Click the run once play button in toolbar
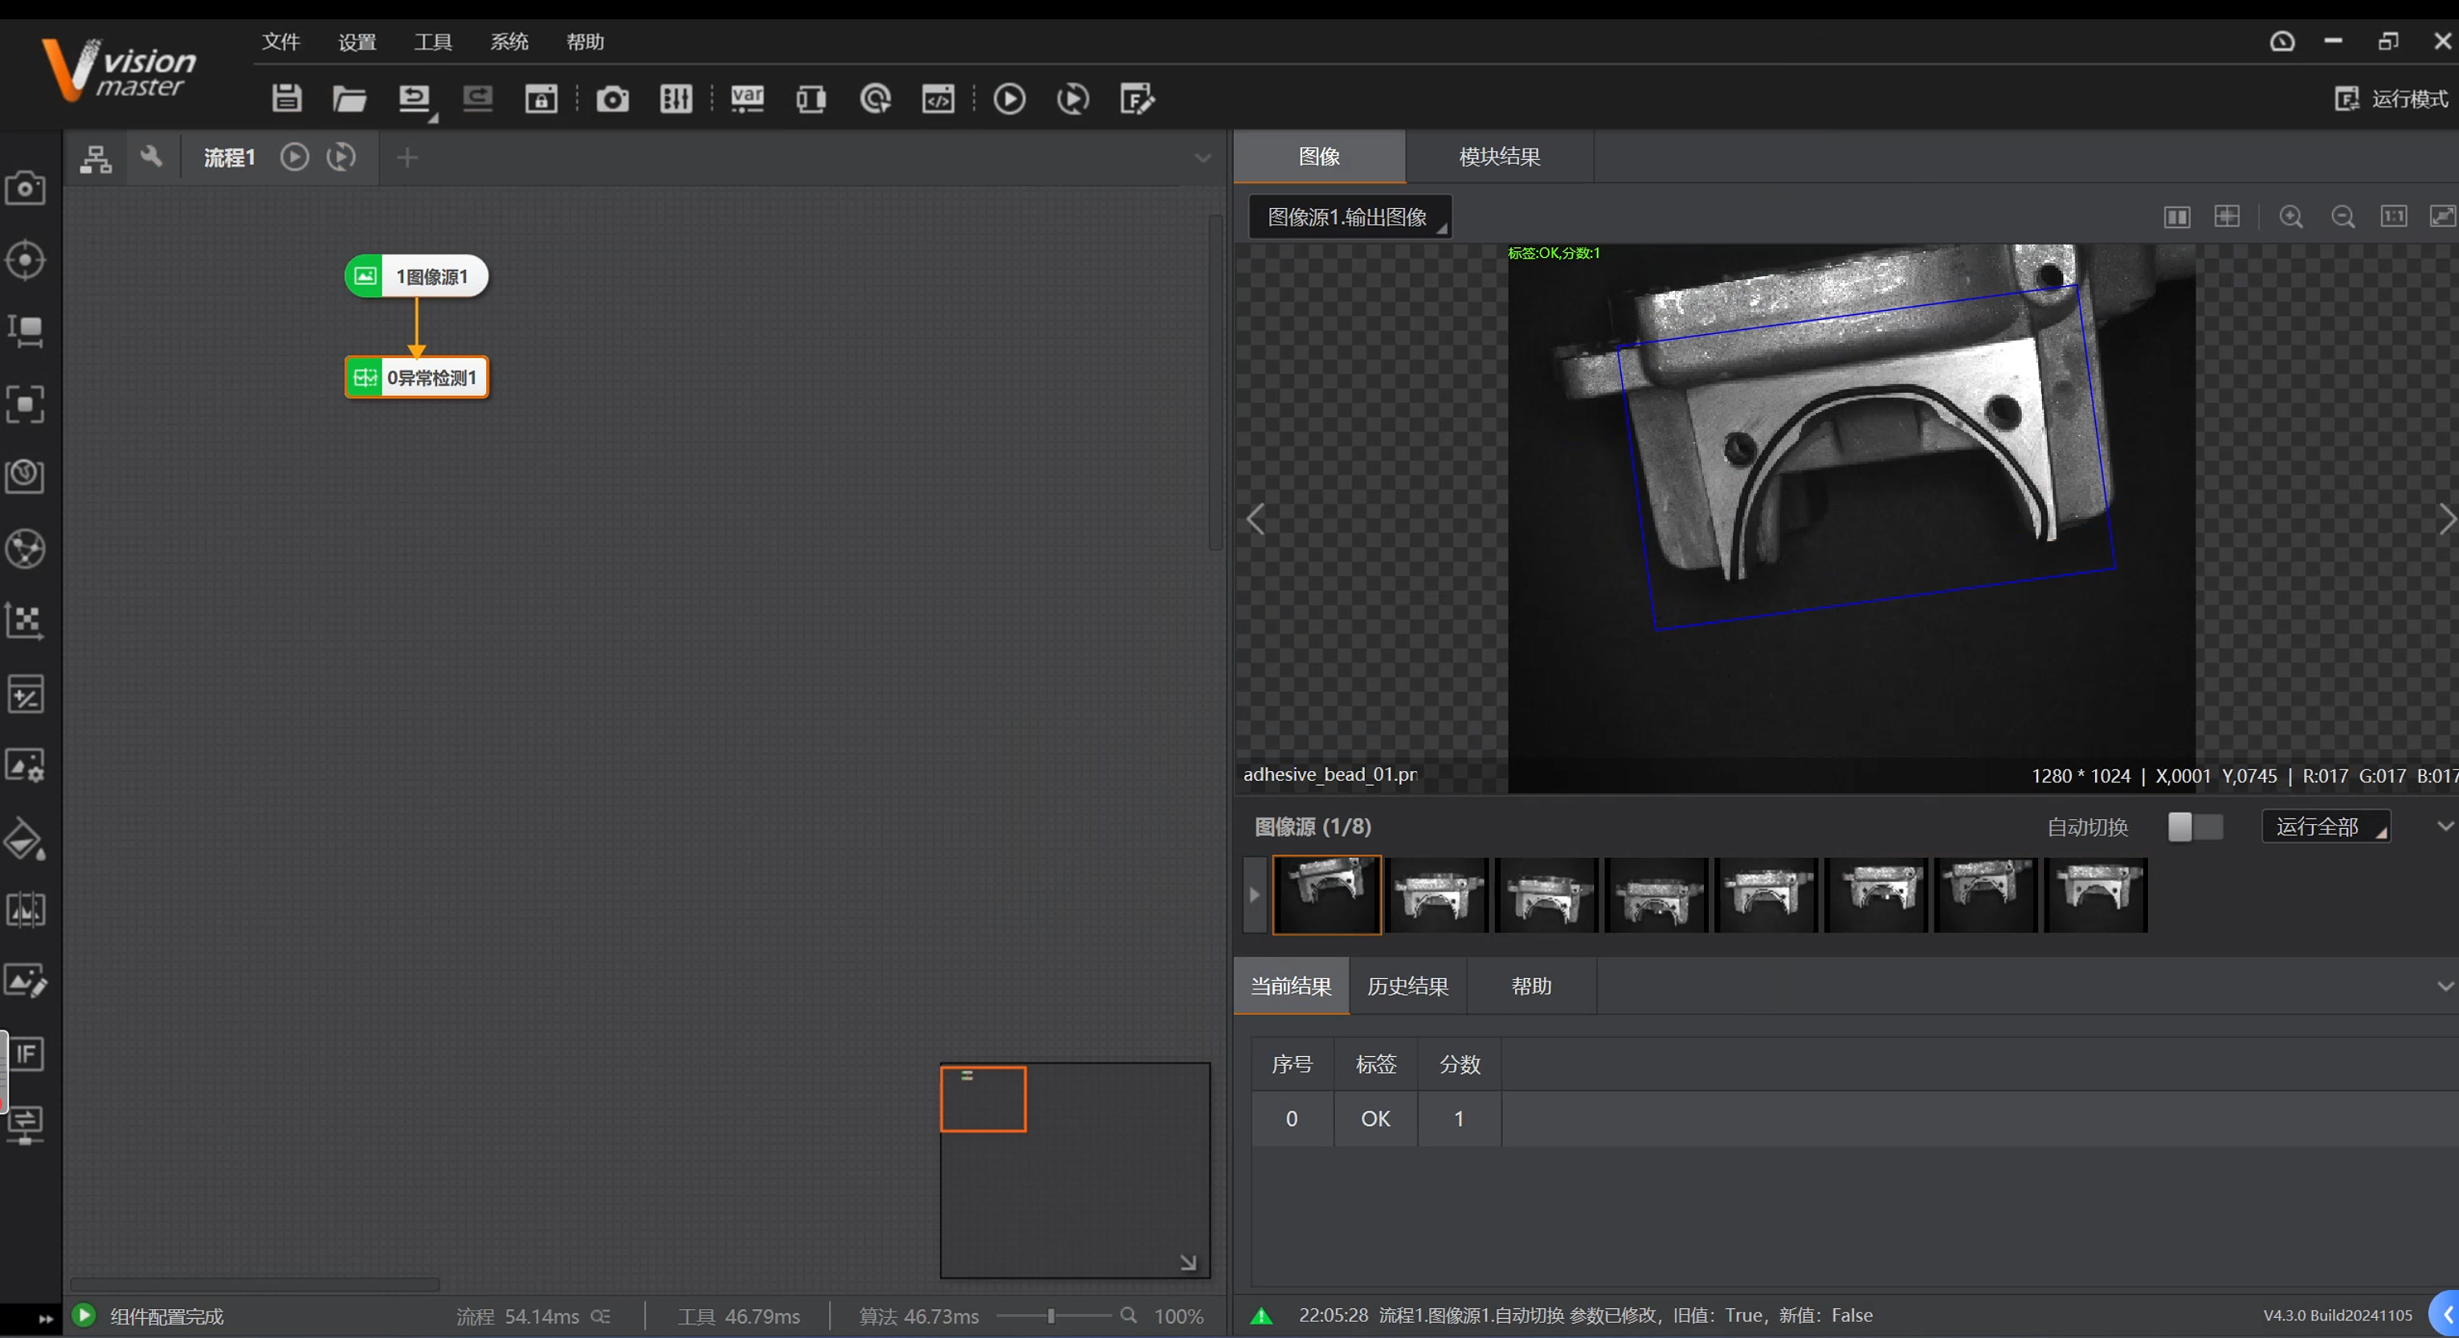The height and width of the screenshot is (1338, 2459). coord(1009,98)
